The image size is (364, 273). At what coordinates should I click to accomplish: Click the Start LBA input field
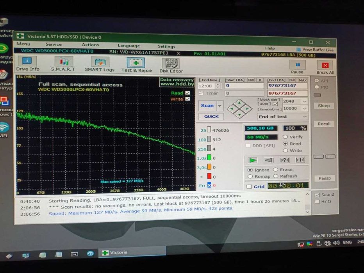pyautogui.click(x=244, y=86)
